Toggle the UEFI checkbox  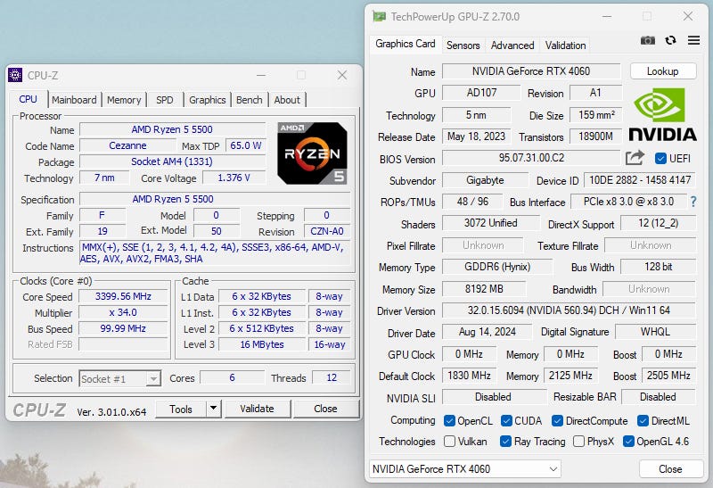tap(660, 159)
